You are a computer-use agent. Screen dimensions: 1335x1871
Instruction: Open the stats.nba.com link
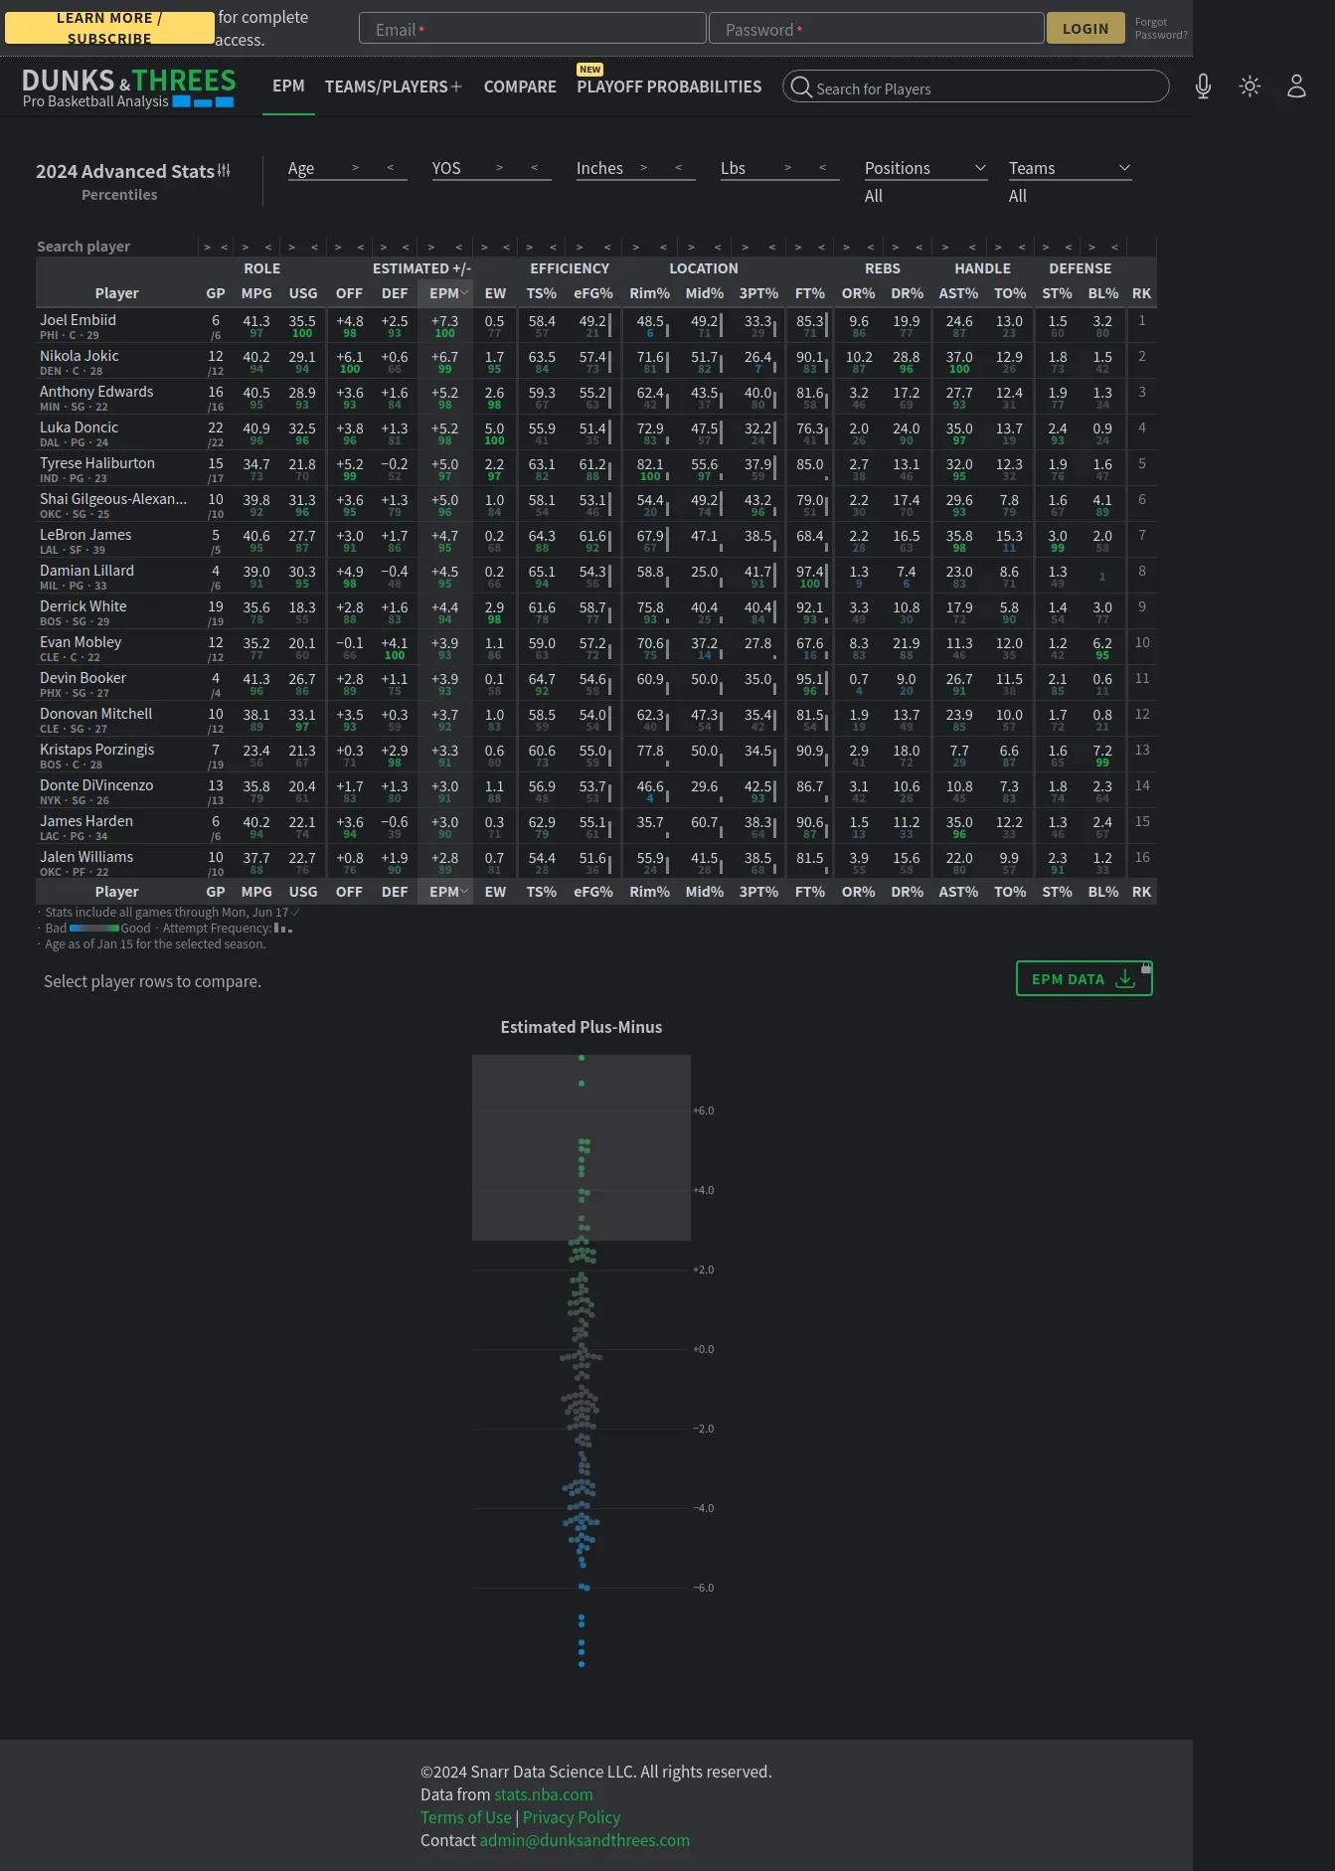tap(543, 1794)
